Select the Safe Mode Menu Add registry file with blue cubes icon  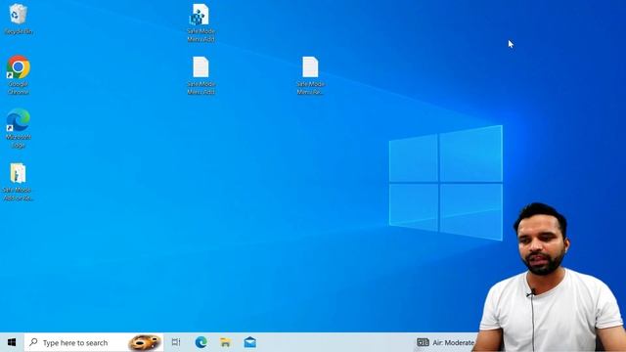201,22
